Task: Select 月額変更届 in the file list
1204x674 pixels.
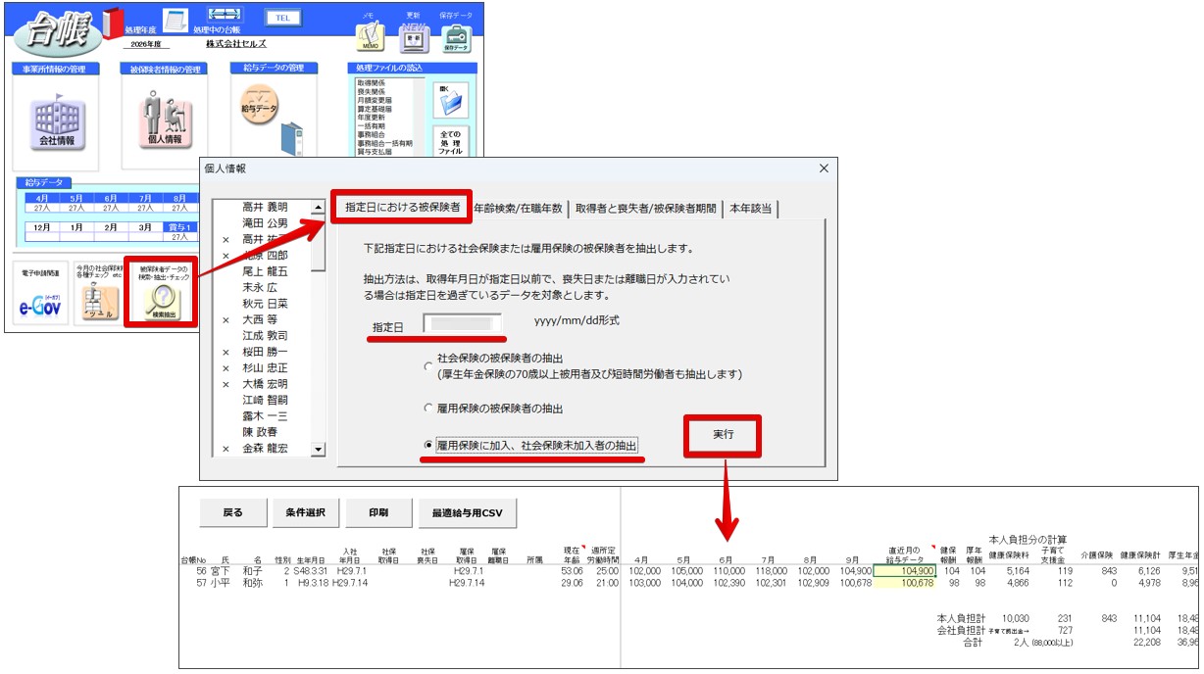Action: [x=375, y=98]
